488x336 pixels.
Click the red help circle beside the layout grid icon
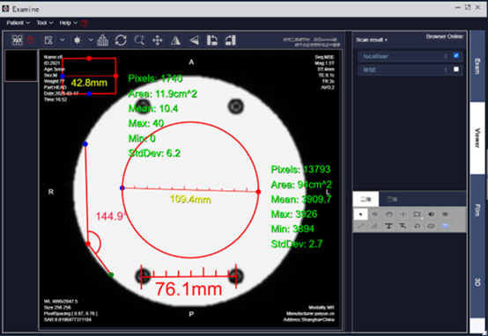pyautogui.click(x=30, y=40)
